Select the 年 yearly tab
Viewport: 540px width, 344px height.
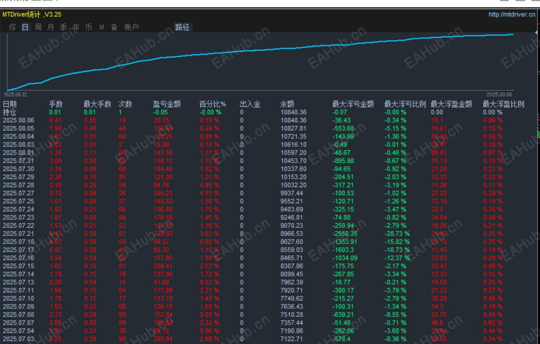click(76, 27)
